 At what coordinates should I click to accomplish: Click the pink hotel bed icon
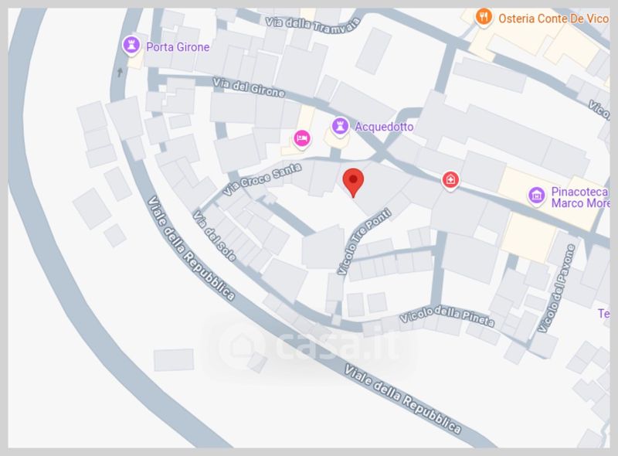pyautogui.click(x=302, y=138)
